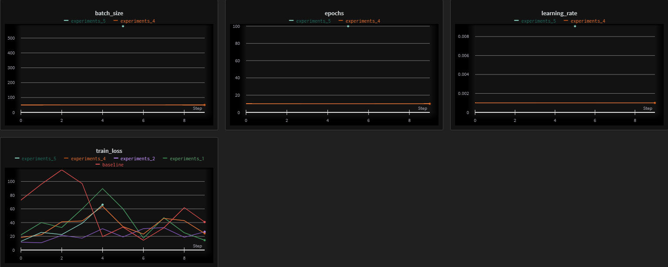Image resolution: width=668 pixels, height=267 pixels.
Task: Select the batch_size chart title
Action: [x=108, y=13]
